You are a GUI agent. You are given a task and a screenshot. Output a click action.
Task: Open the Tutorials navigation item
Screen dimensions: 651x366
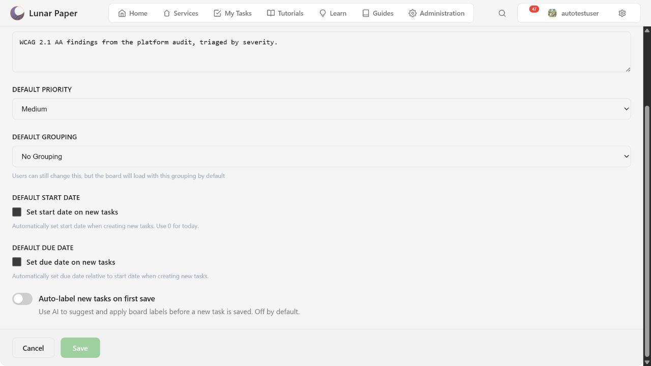285,13
